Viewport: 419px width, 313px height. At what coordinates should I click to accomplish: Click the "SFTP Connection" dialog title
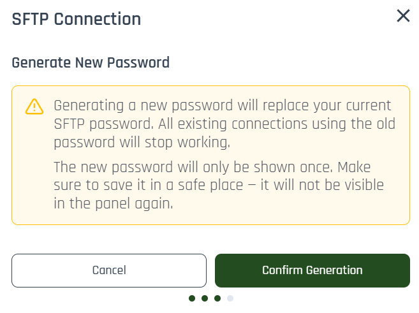77,18
